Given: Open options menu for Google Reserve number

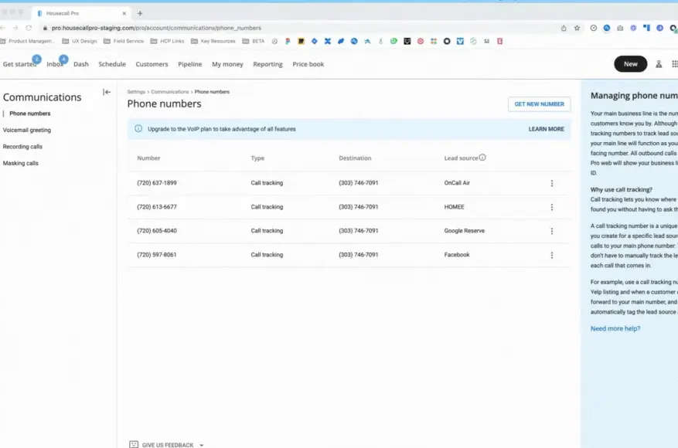Looking at the screenshot, I should [551, 231].
